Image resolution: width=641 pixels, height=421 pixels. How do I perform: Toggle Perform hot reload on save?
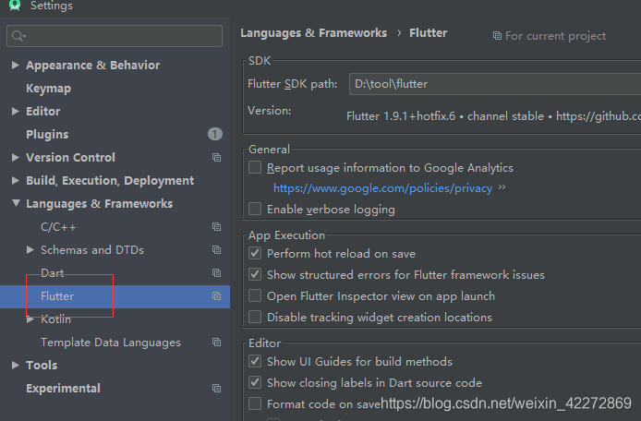(255, 253)
